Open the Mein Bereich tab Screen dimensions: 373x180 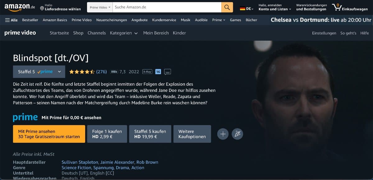(x=156, y=33)
